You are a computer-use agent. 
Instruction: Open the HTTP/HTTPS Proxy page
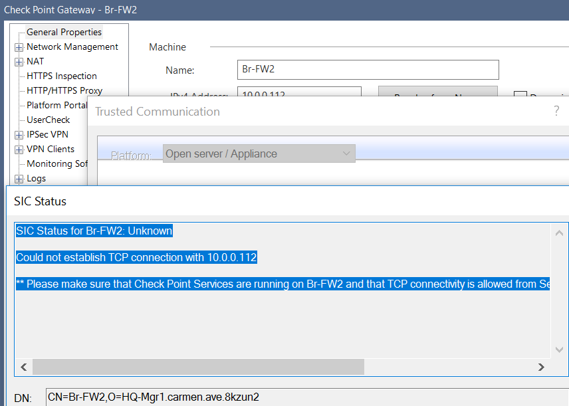click(x=64, y=90)
